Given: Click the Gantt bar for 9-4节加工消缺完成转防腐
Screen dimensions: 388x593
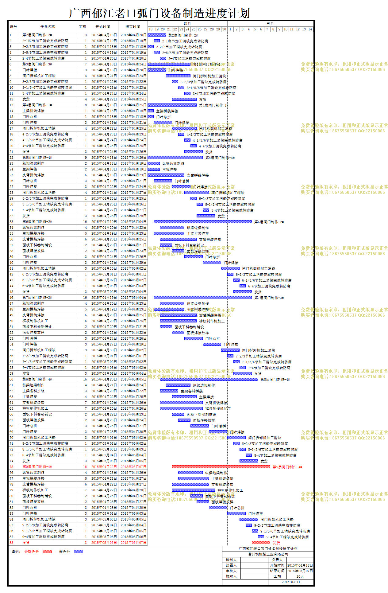Looking at the screenshot, I should tap(261, 537).
